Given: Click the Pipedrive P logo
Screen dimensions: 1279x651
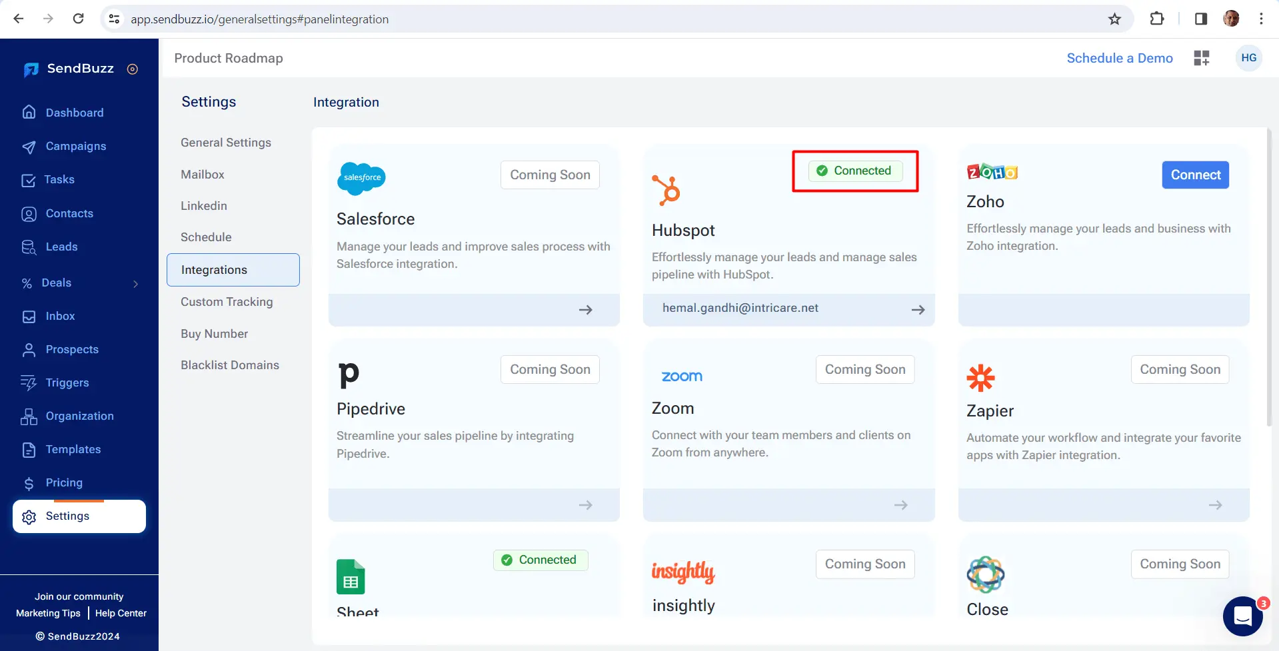Looking at the screenshot, I should click(x=349, y=375).
